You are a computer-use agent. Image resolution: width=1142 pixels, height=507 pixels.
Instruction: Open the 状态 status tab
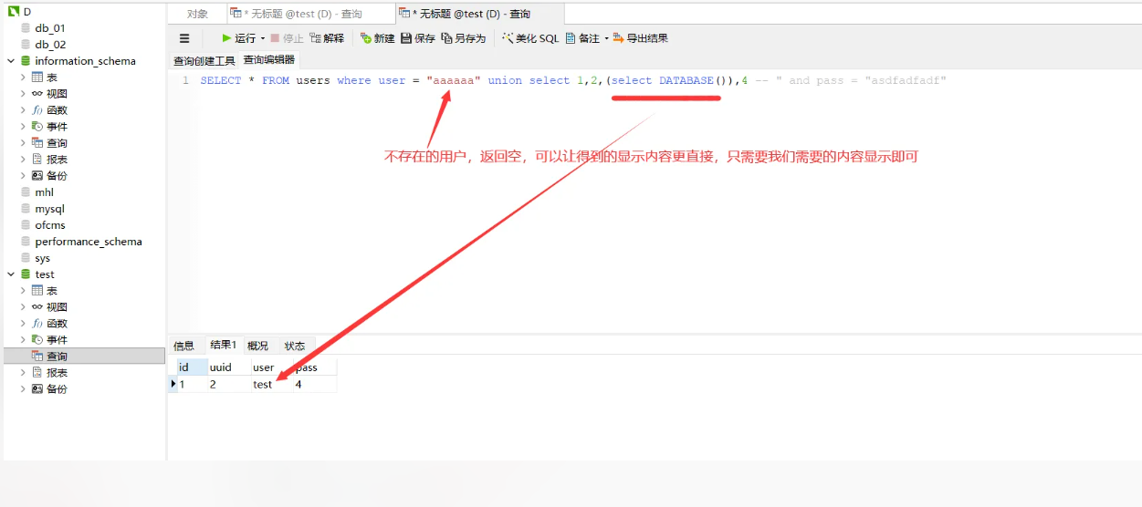click(295, 346)
